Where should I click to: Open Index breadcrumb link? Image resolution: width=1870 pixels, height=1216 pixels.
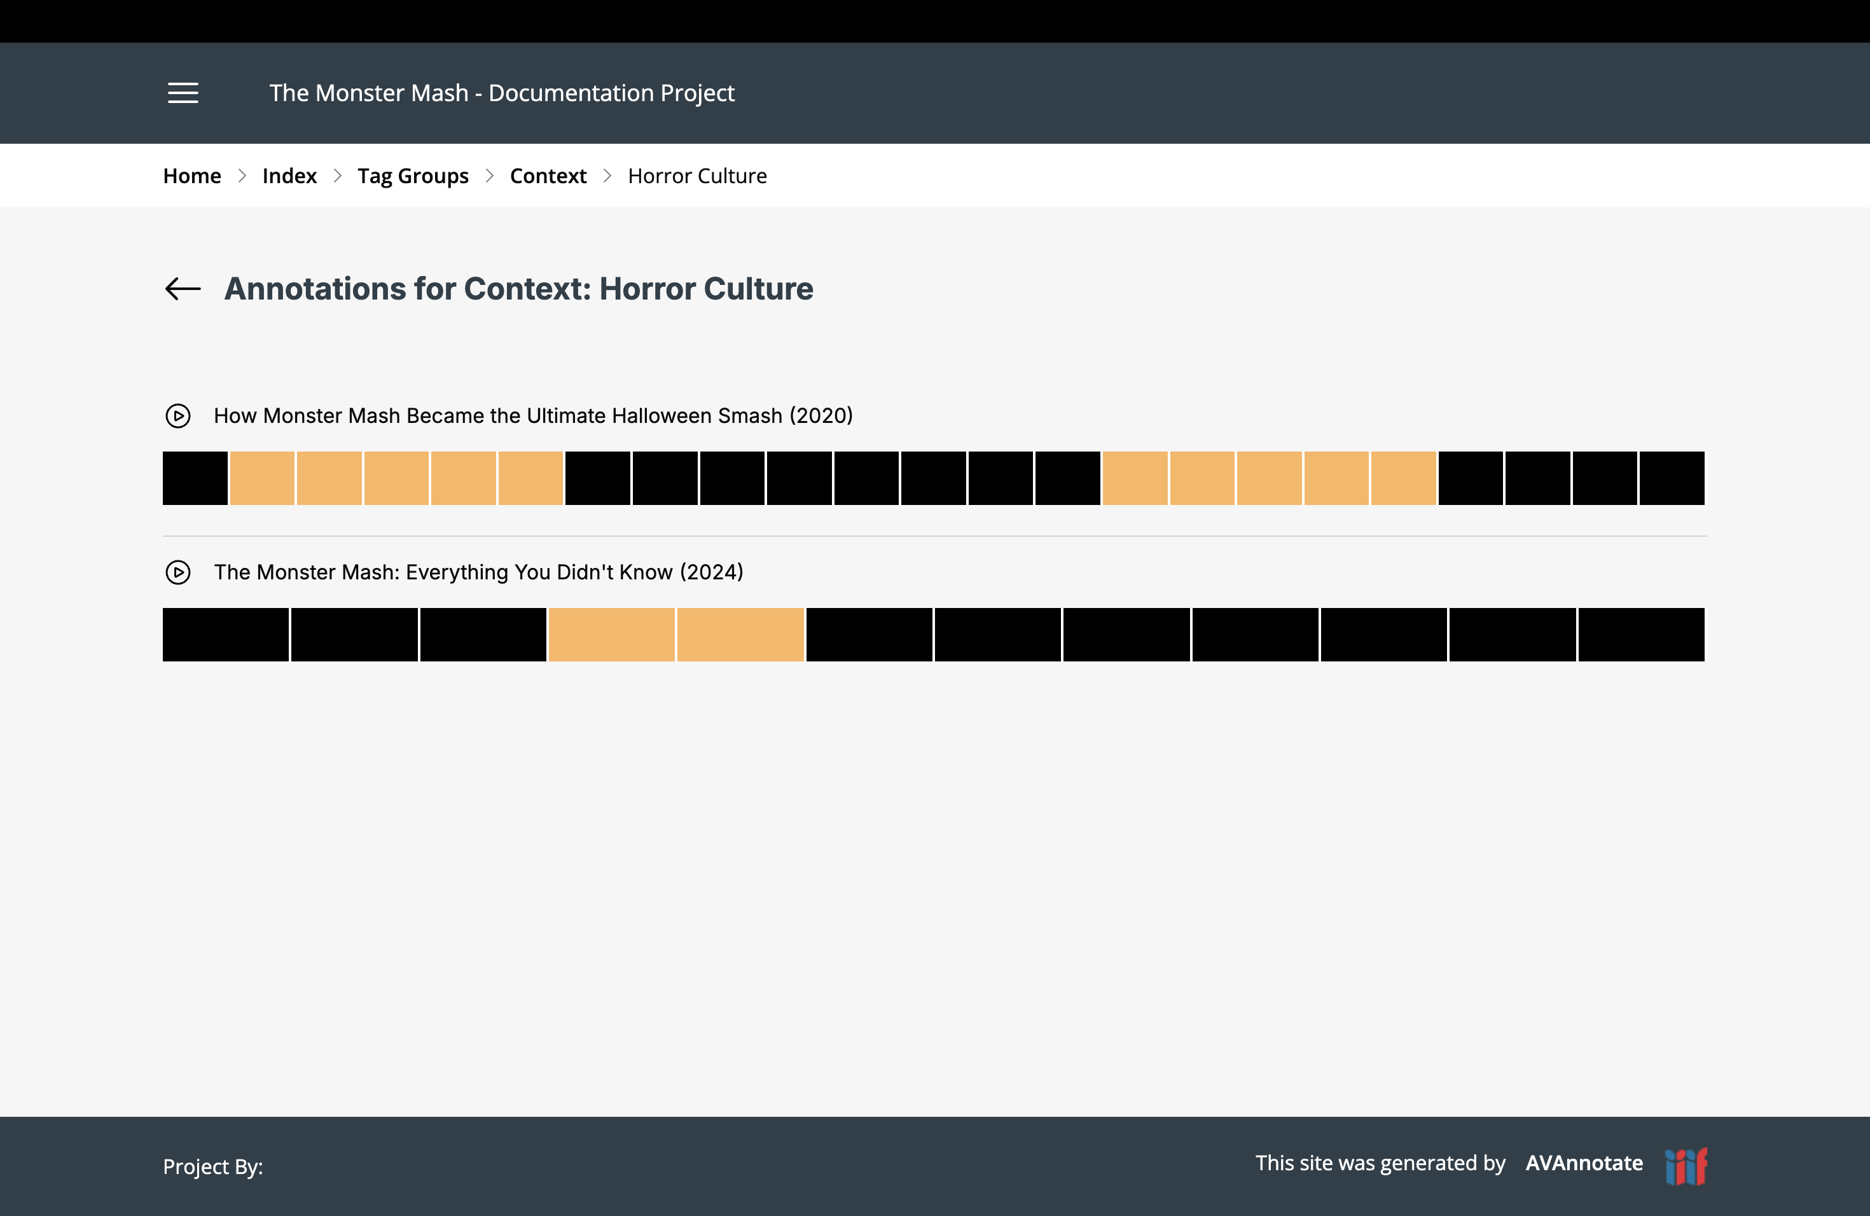pos(289,176)
